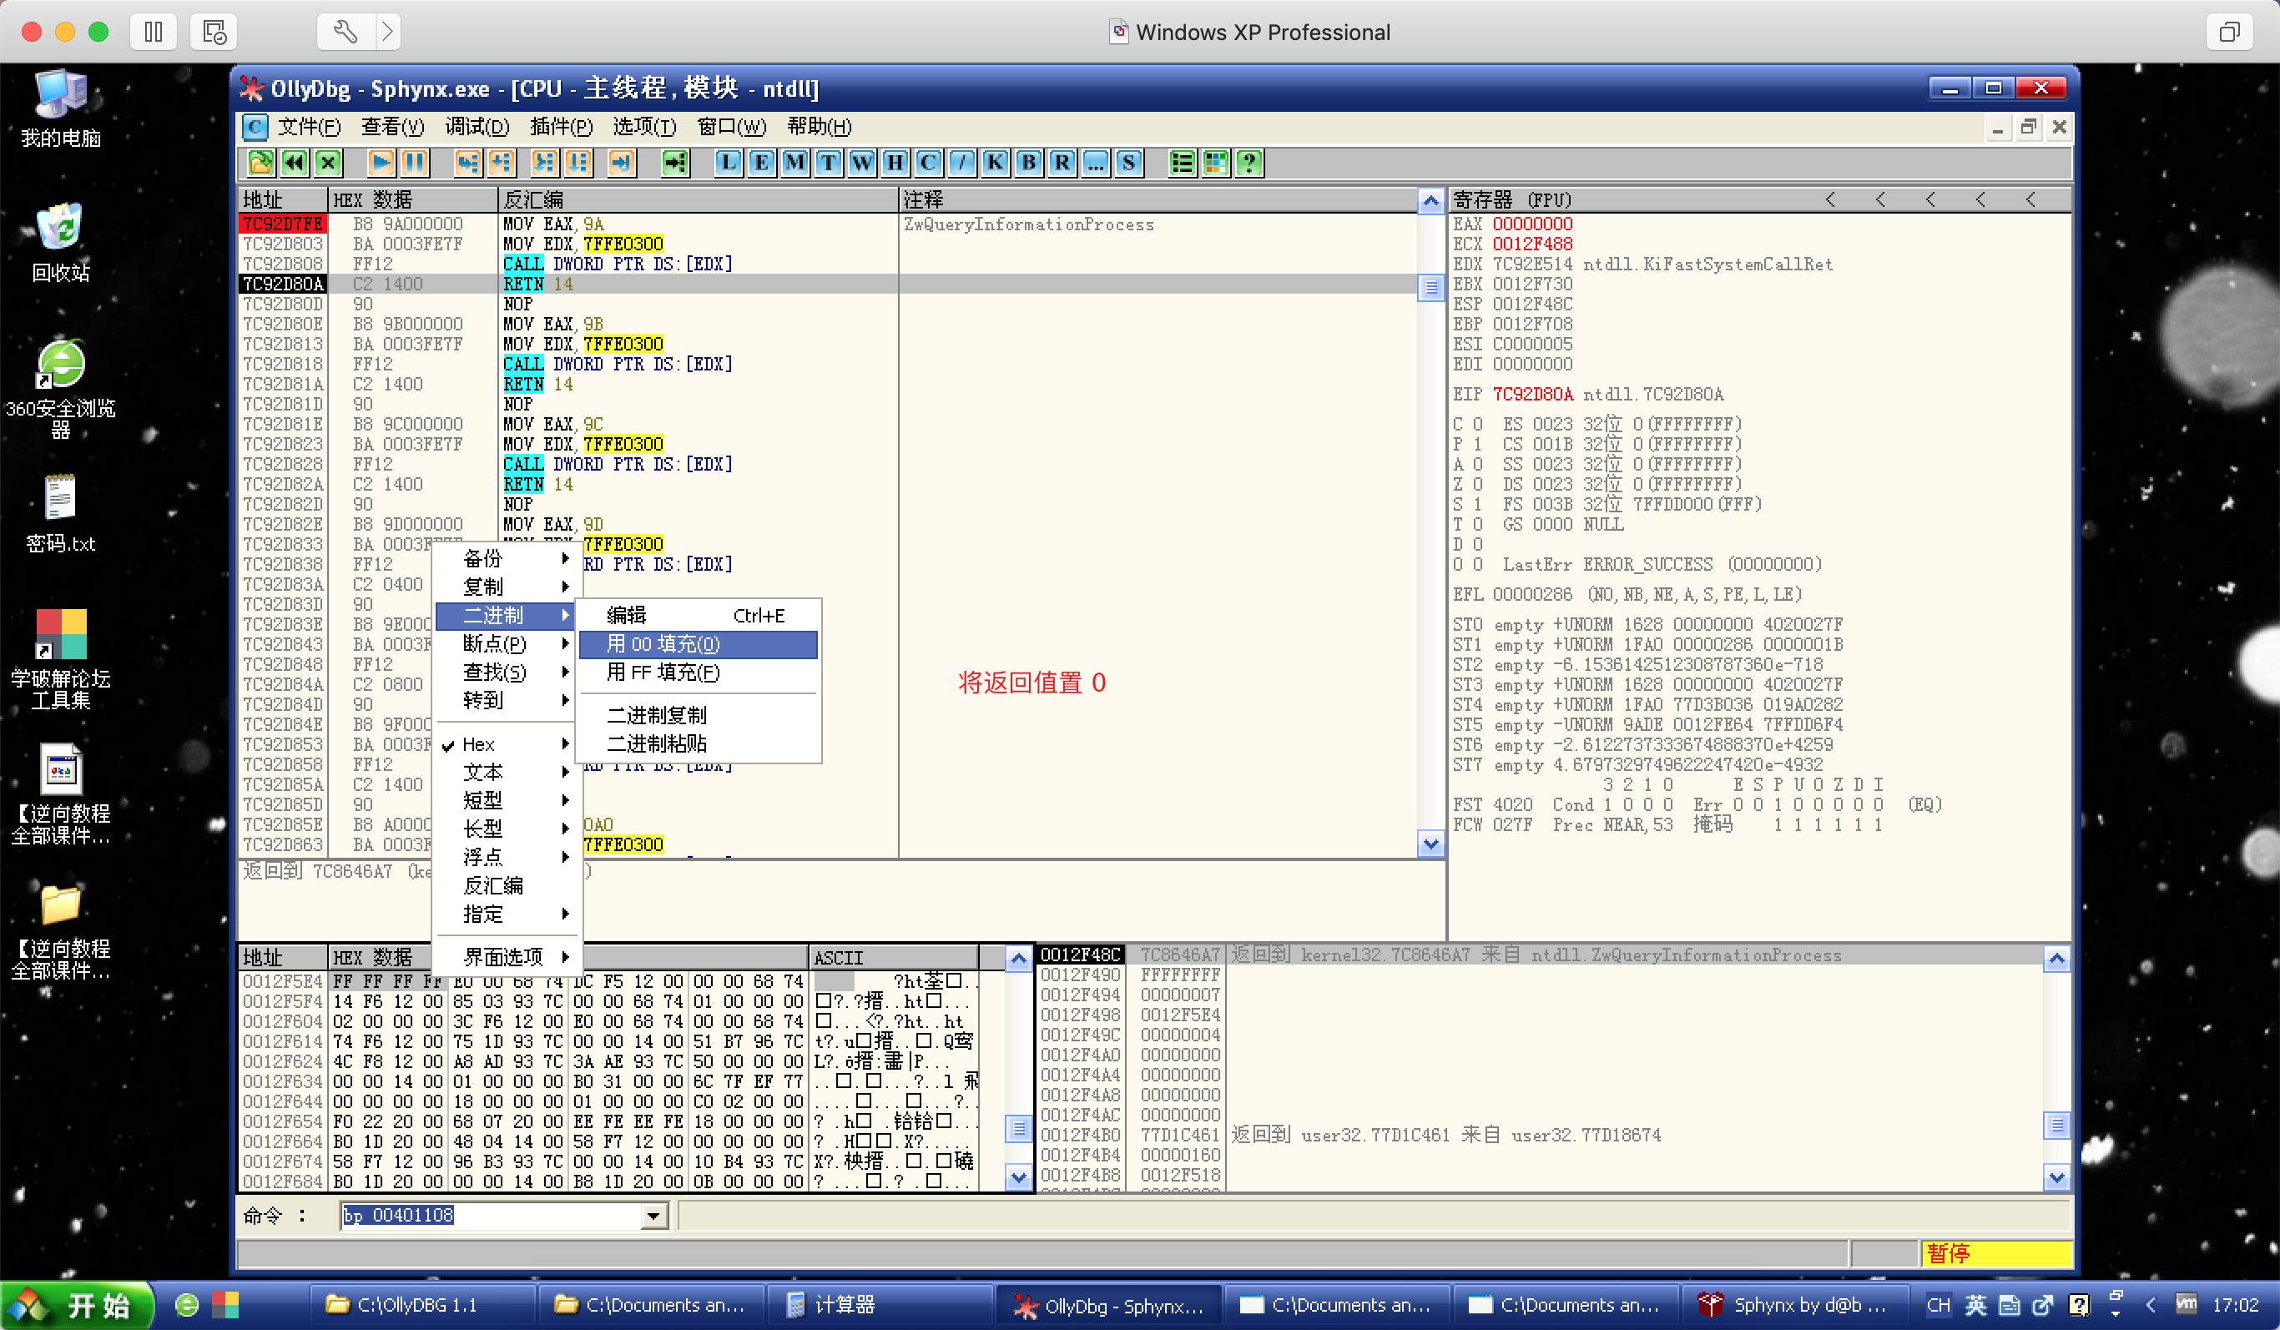Click the disassembly pane vertical scrollbar thumb

point(1430,288)
